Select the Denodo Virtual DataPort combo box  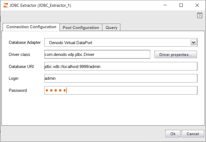pyautogui.click(x=121, y=42)
